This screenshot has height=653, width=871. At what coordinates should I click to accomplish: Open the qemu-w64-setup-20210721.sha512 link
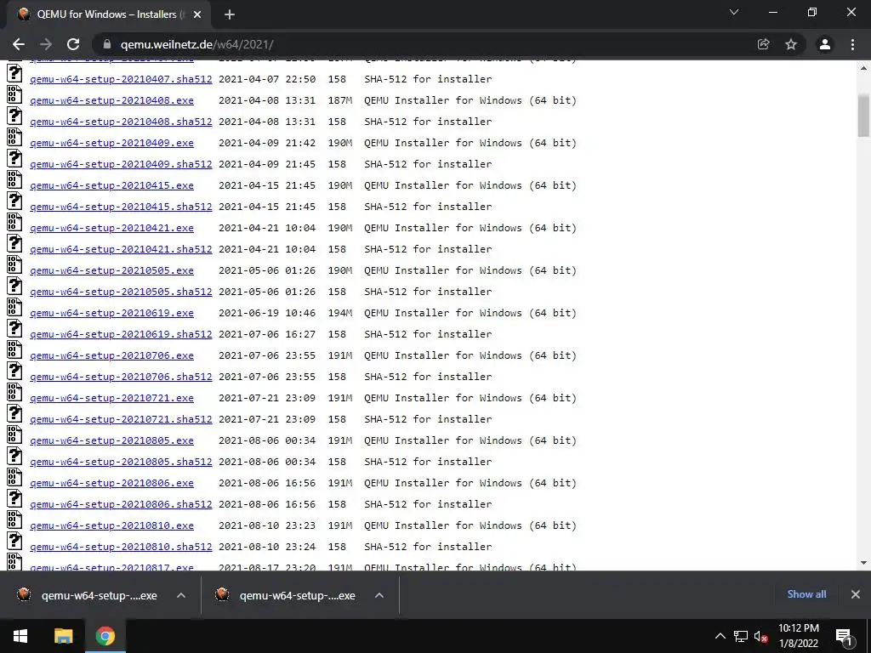[x=121, y=419]
